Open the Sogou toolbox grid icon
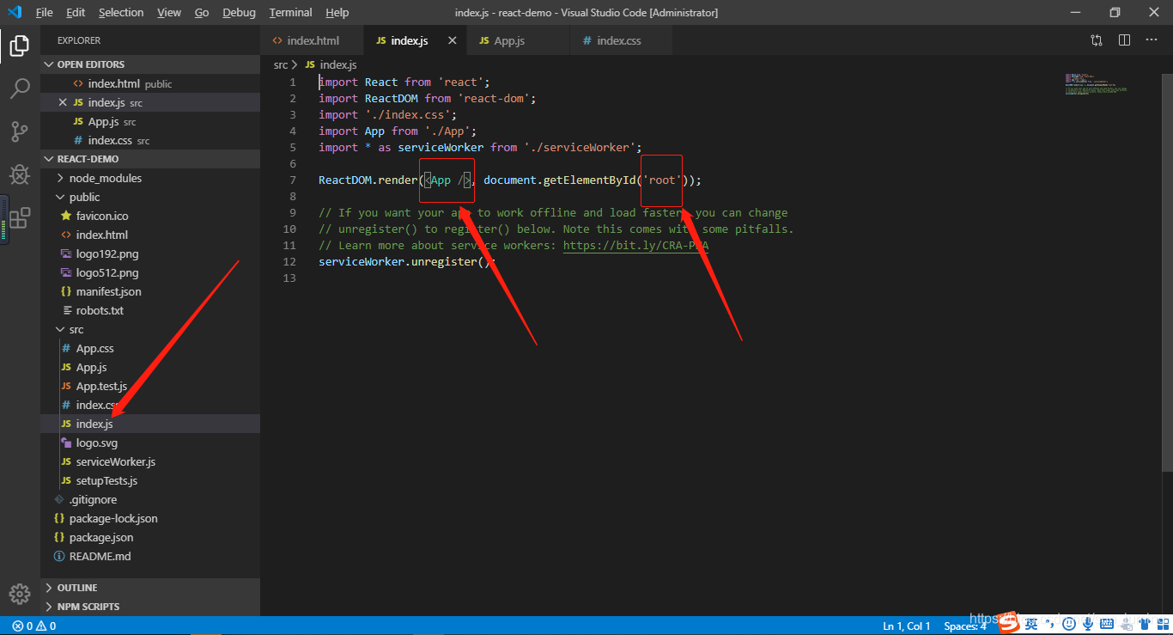 coord(1164,623)
